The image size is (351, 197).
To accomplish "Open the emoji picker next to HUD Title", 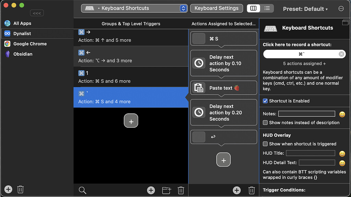I will (342, 154).
